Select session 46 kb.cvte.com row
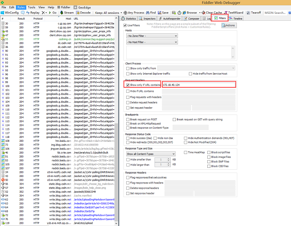 (58, 152)
